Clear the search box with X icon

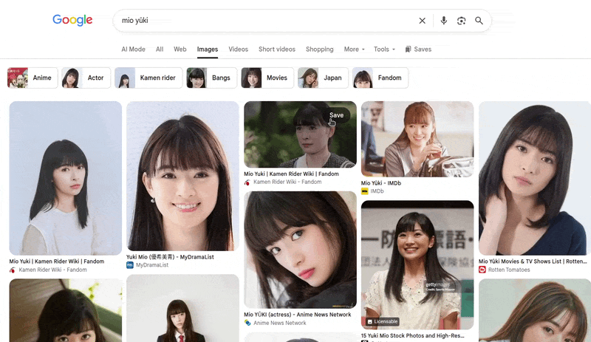click(422, 21)
